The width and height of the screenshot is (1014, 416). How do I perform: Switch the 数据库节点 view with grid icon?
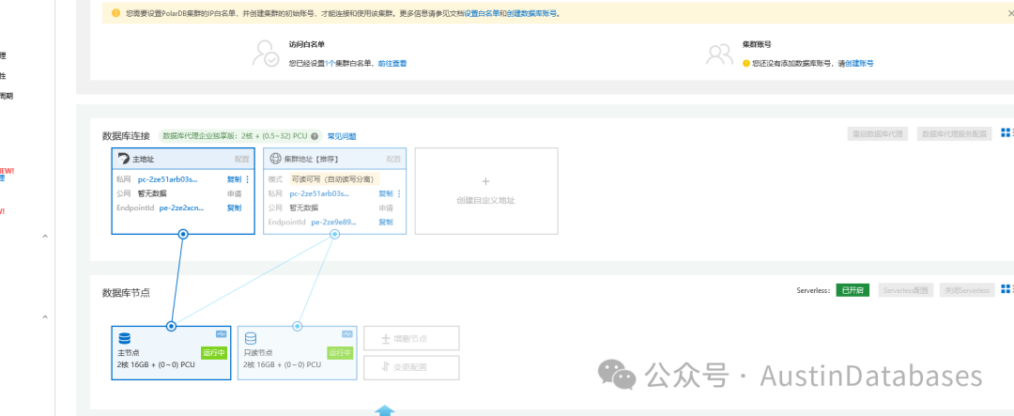pyautogui.click(x=1006, y=289)
